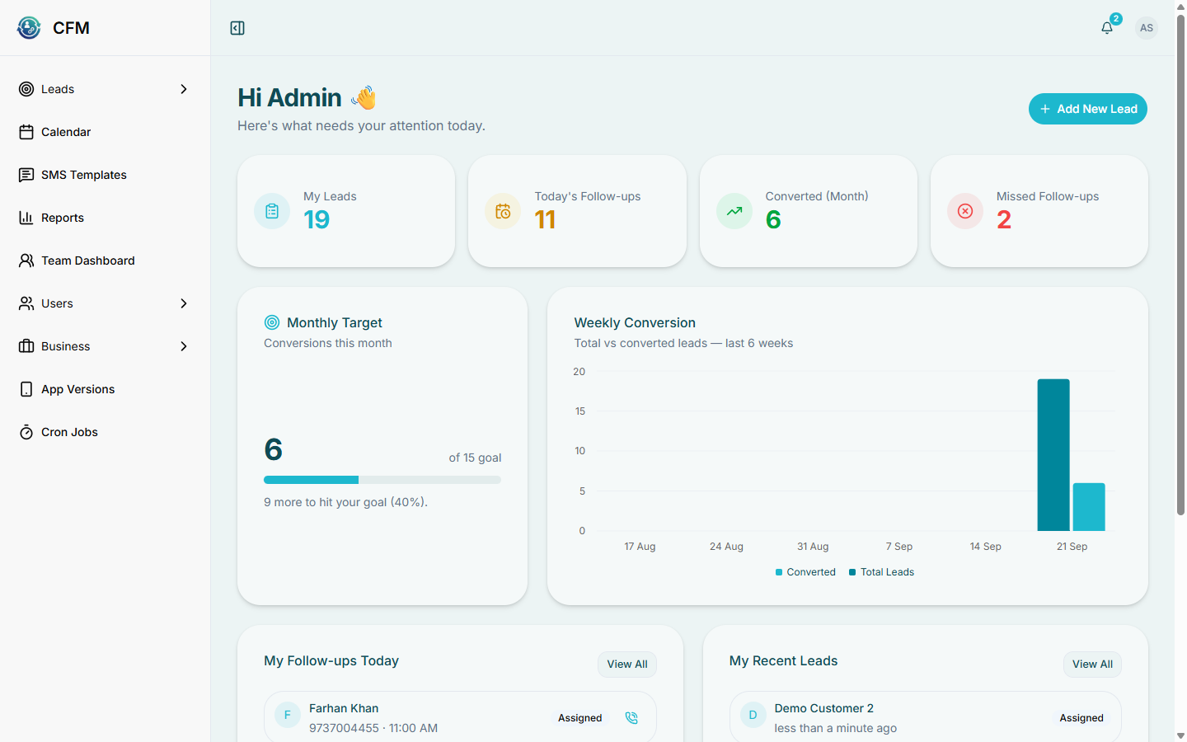Click the App Versions phone icon

click(x=26, y=389)
